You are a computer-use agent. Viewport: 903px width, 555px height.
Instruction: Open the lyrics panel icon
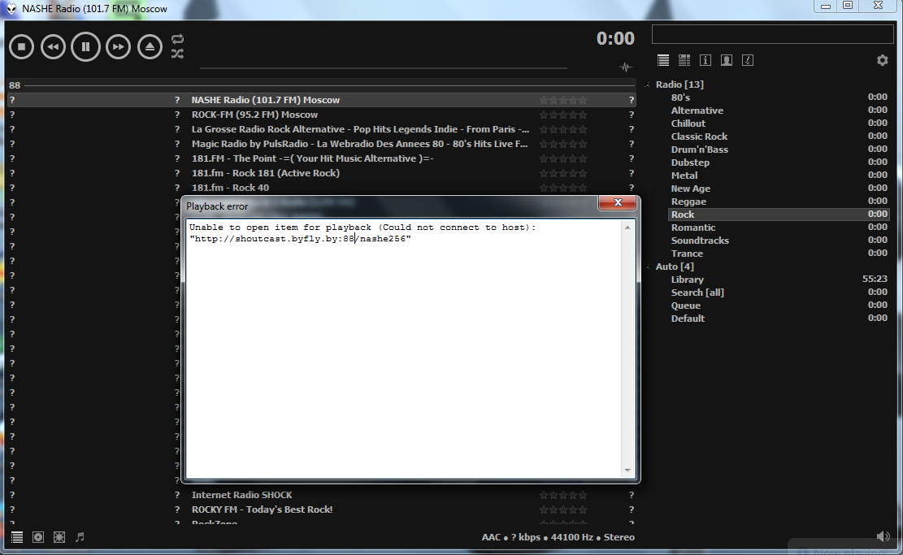pyautogui.click(x=748, y=60)
